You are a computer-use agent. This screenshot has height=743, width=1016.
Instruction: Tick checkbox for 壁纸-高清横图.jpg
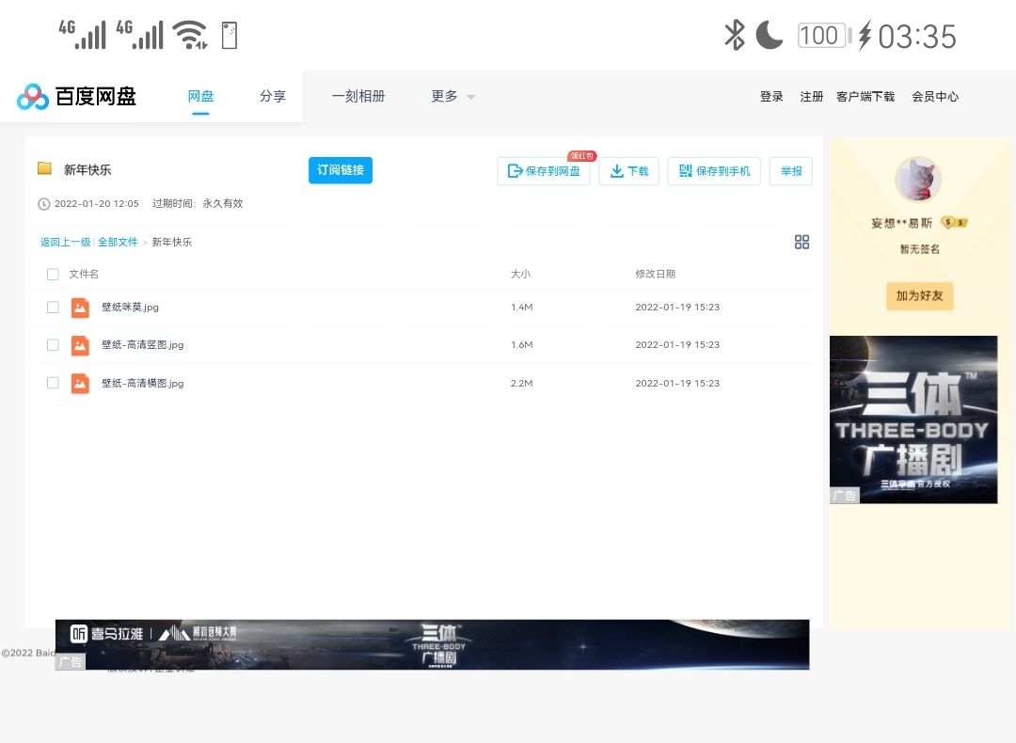click(x=53, y=383)
